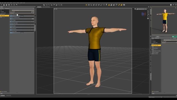Select Render Mode item in Render Settings
Image resolution: width=177 pixels, height=100 pixels.
click(x=156, y=45)
